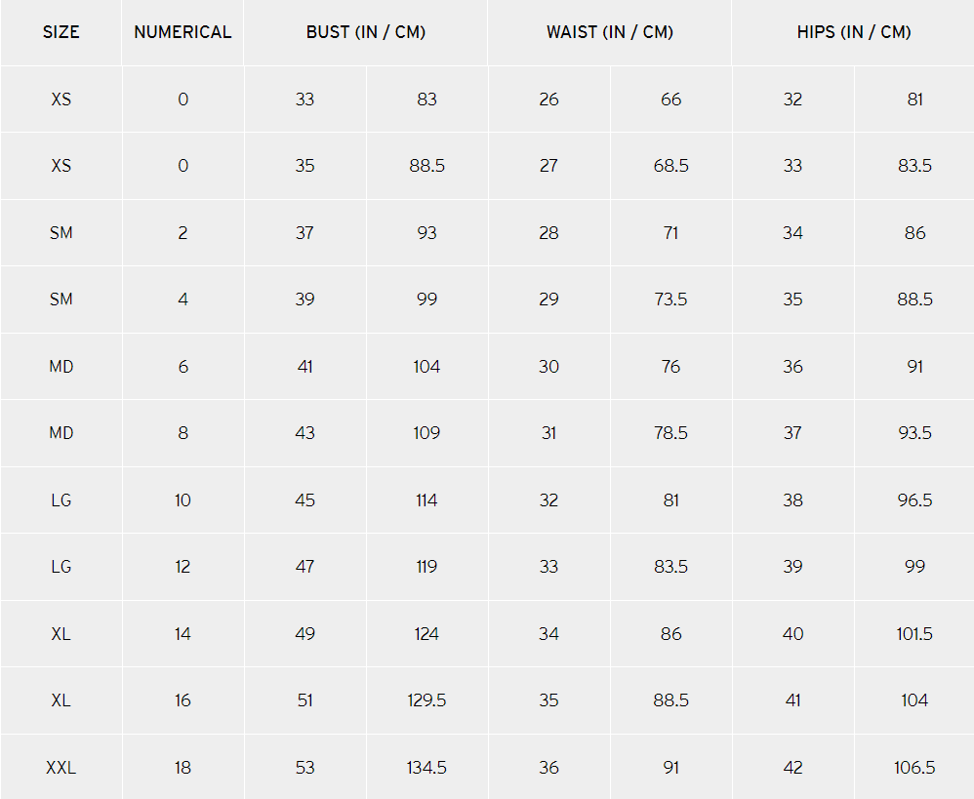Viewport: 974px width, 799px height.
Task: Click bust inches value 53
Action: [304, 768]
